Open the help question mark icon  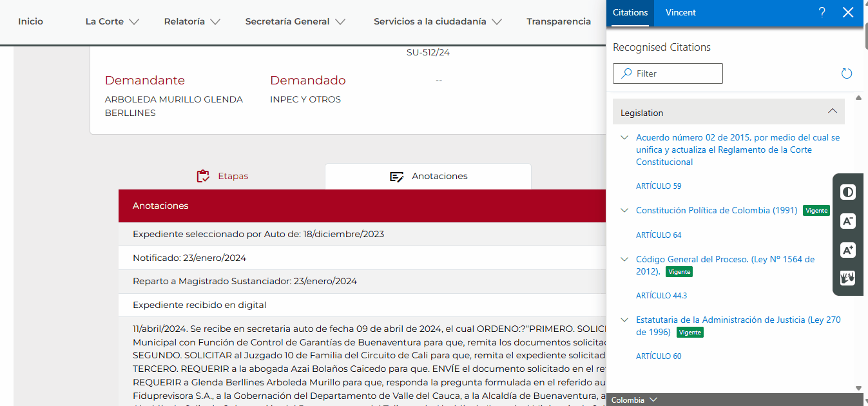click(822, 12)
